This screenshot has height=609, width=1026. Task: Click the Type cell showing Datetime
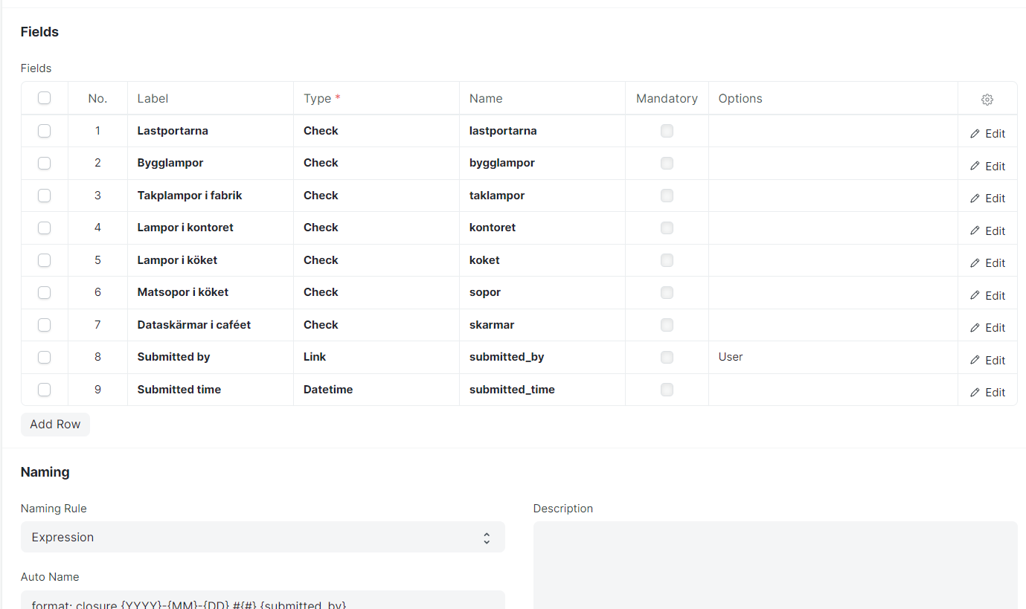coord(376,390)
